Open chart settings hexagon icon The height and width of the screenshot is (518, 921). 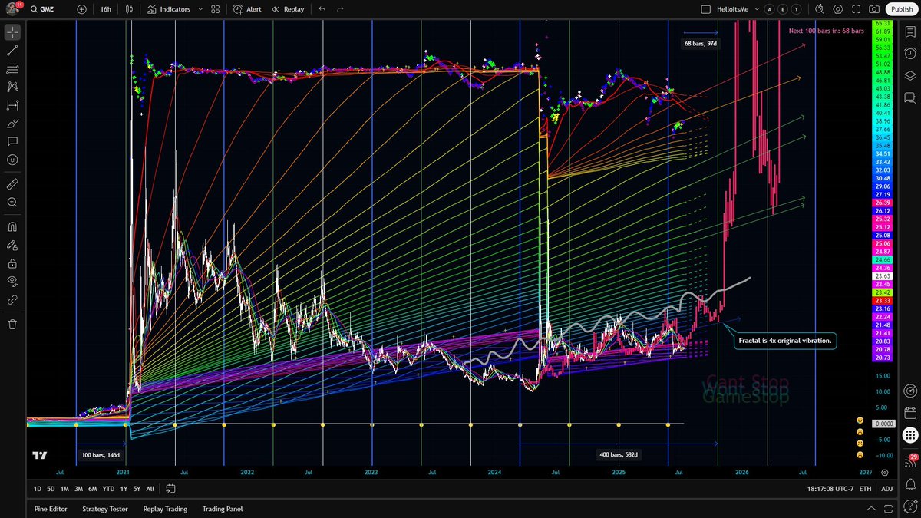(x=837, y=9)
